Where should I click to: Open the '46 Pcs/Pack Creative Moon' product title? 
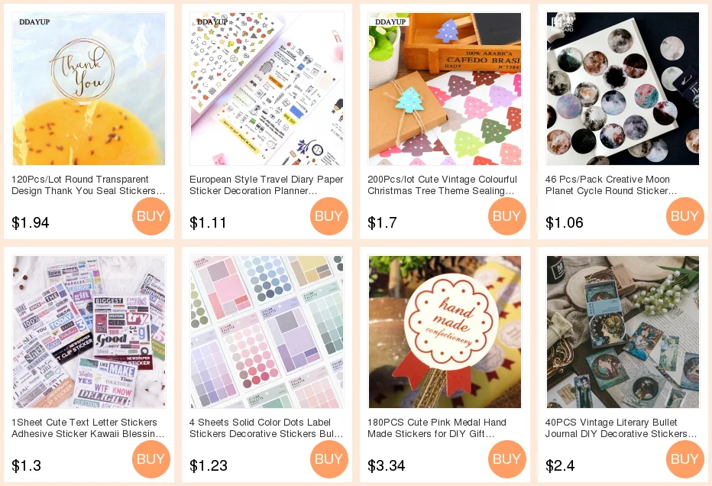(x=611, y=185)
